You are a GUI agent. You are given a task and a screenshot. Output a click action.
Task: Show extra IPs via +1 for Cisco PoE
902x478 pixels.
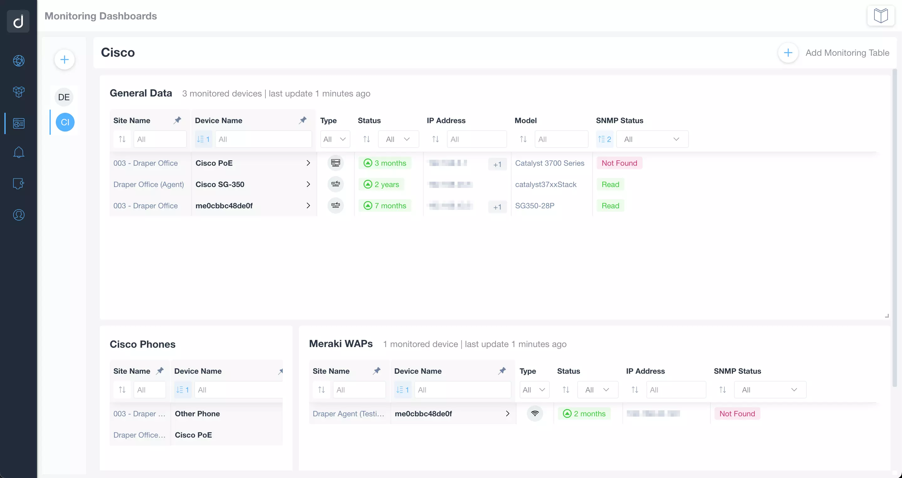tap(497, 164)
